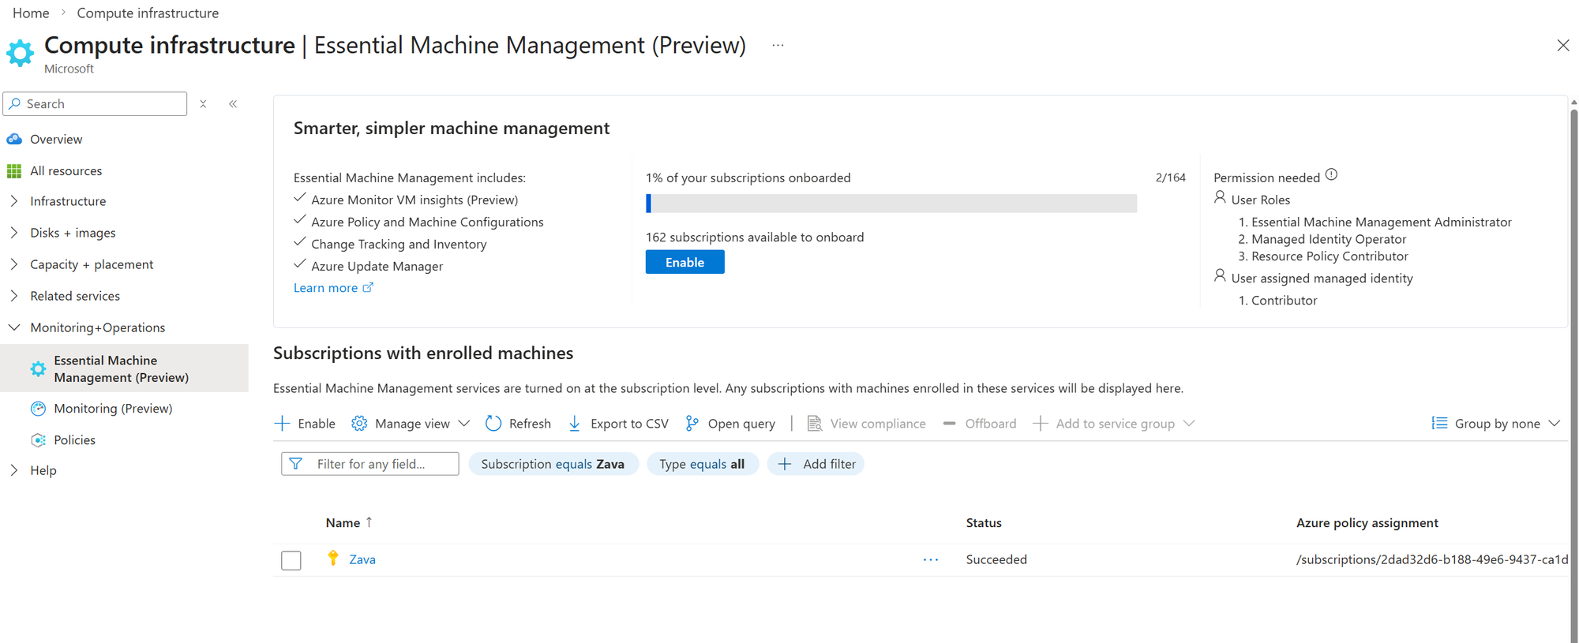
Task: Click the Manage view gear icon
Action: pyautogui.click(x=359, y=424)
